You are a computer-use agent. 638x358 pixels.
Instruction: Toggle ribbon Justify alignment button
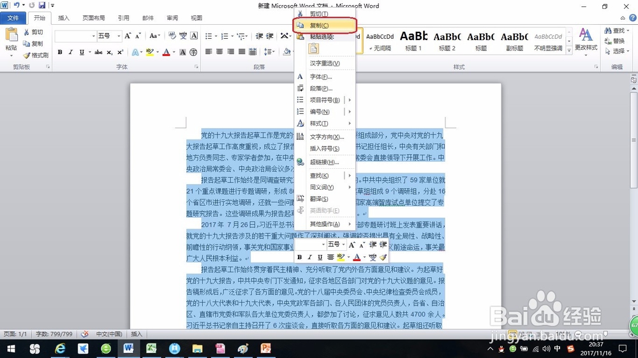242,52
